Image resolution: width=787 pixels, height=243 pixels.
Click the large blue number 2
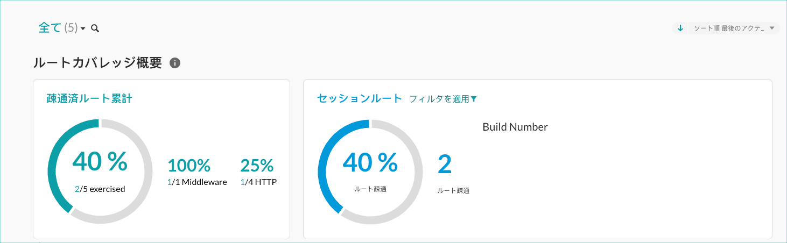pos(445,165)
